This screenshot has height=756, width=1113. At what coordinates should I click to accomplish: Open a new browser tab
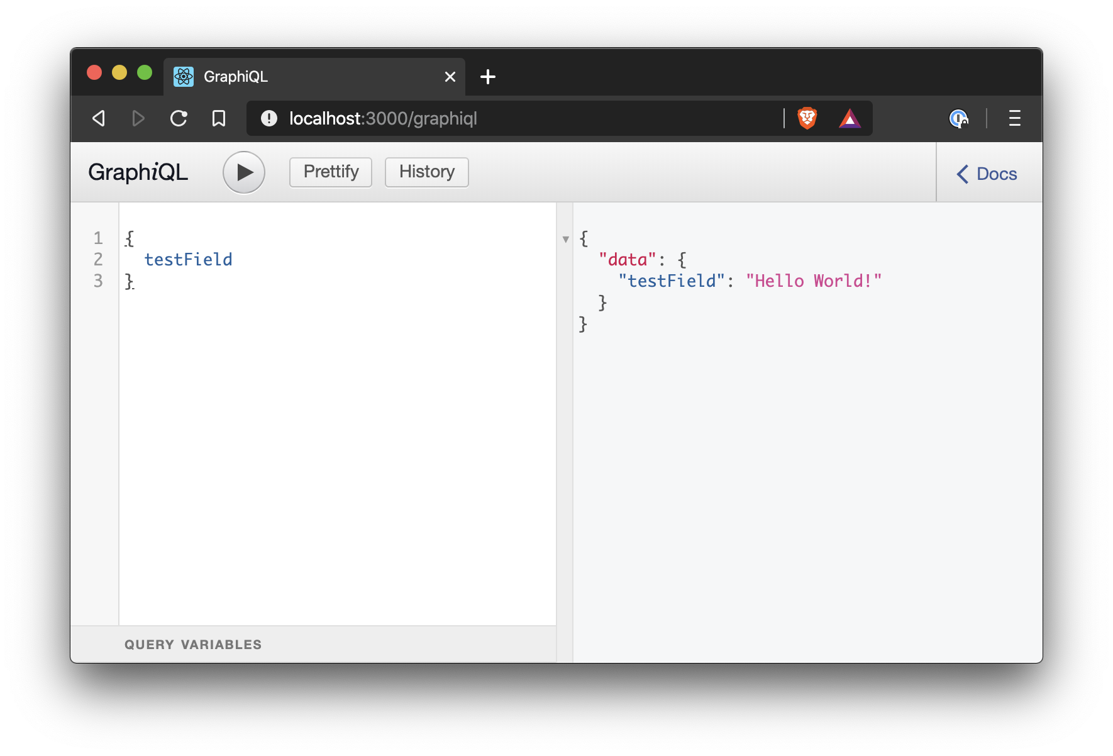[x=488, y=77]
